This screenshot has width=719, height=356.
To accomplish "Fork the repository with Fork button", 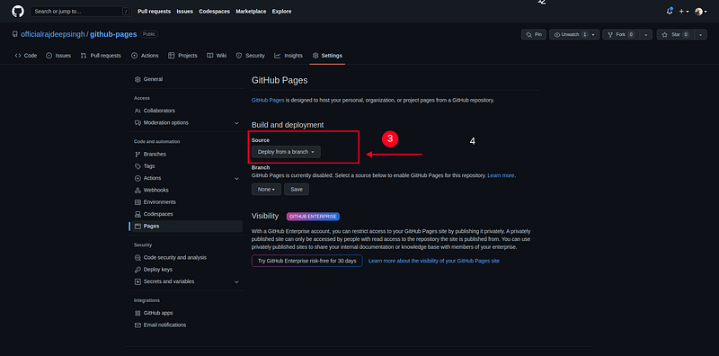I will coord(621,34).
